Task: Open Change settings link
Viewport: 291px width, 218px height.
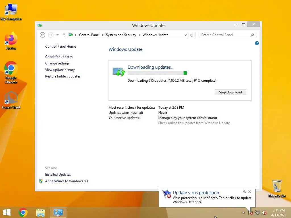Action: 57,63
